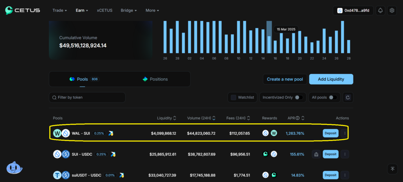Open the Bridge dropdown menu
The height and width of the screenshot is (182, 403).
pos(129,11)
